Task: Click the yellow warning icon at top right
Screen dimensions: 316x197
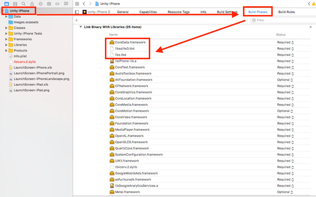Action: click(314, 4)
